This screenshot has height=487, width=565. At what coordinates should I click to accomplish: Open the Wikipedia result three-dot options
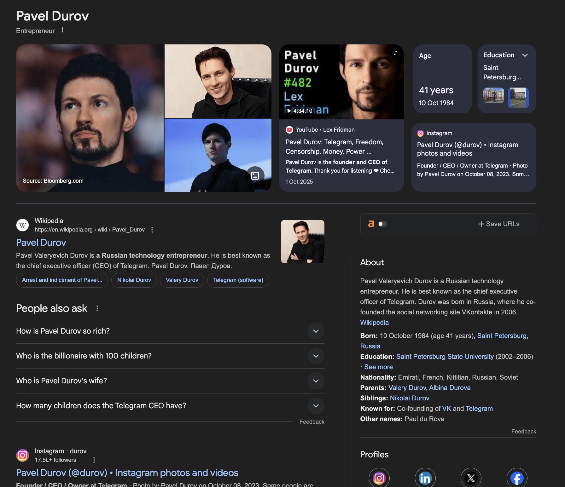coord(152,230)
